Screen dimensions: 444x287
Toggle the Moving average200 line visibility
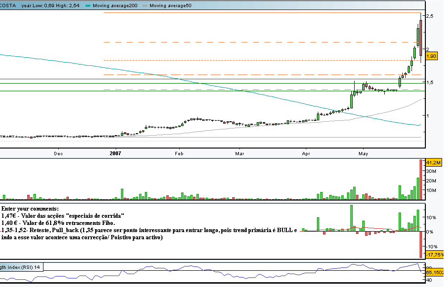pyautogui.click(x=87, y=6)
